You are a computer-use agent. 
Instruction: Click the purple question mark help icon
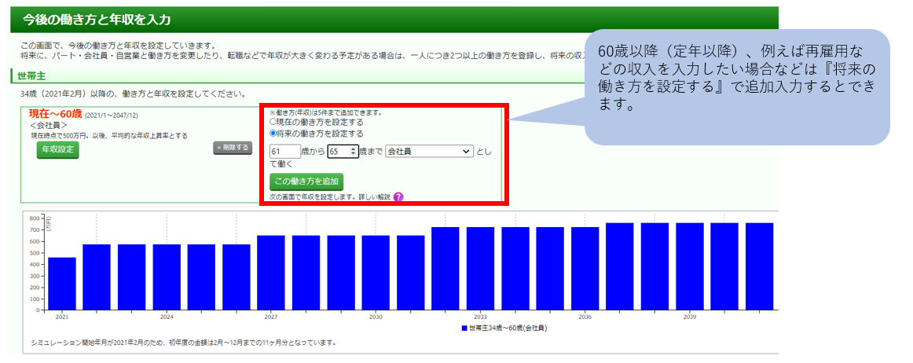398,197
